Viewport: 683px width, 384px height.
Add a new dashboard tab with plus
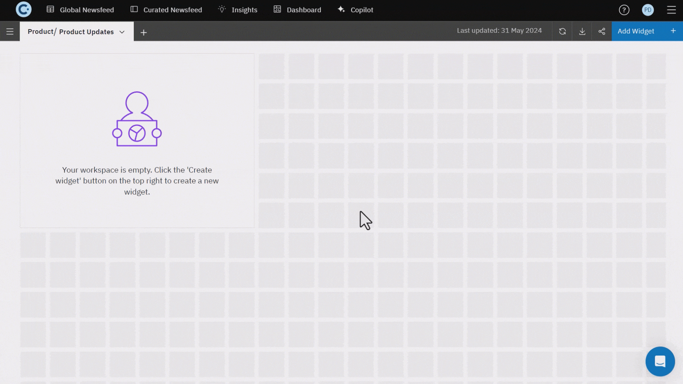tap(144, 33)
